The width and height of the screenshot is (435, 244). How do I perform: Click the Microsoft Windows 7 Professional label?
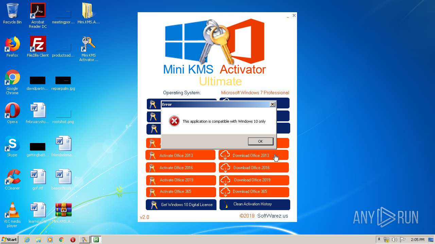255,93
